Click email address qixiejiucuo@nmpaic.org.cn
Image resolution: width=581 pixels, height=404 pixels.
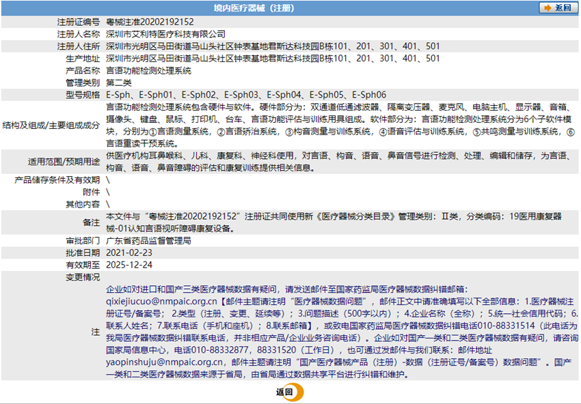161,302
